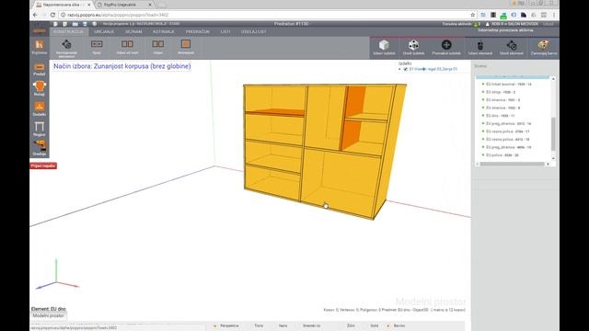Click the scene list horizontal scrollbar

pos(512,164)
